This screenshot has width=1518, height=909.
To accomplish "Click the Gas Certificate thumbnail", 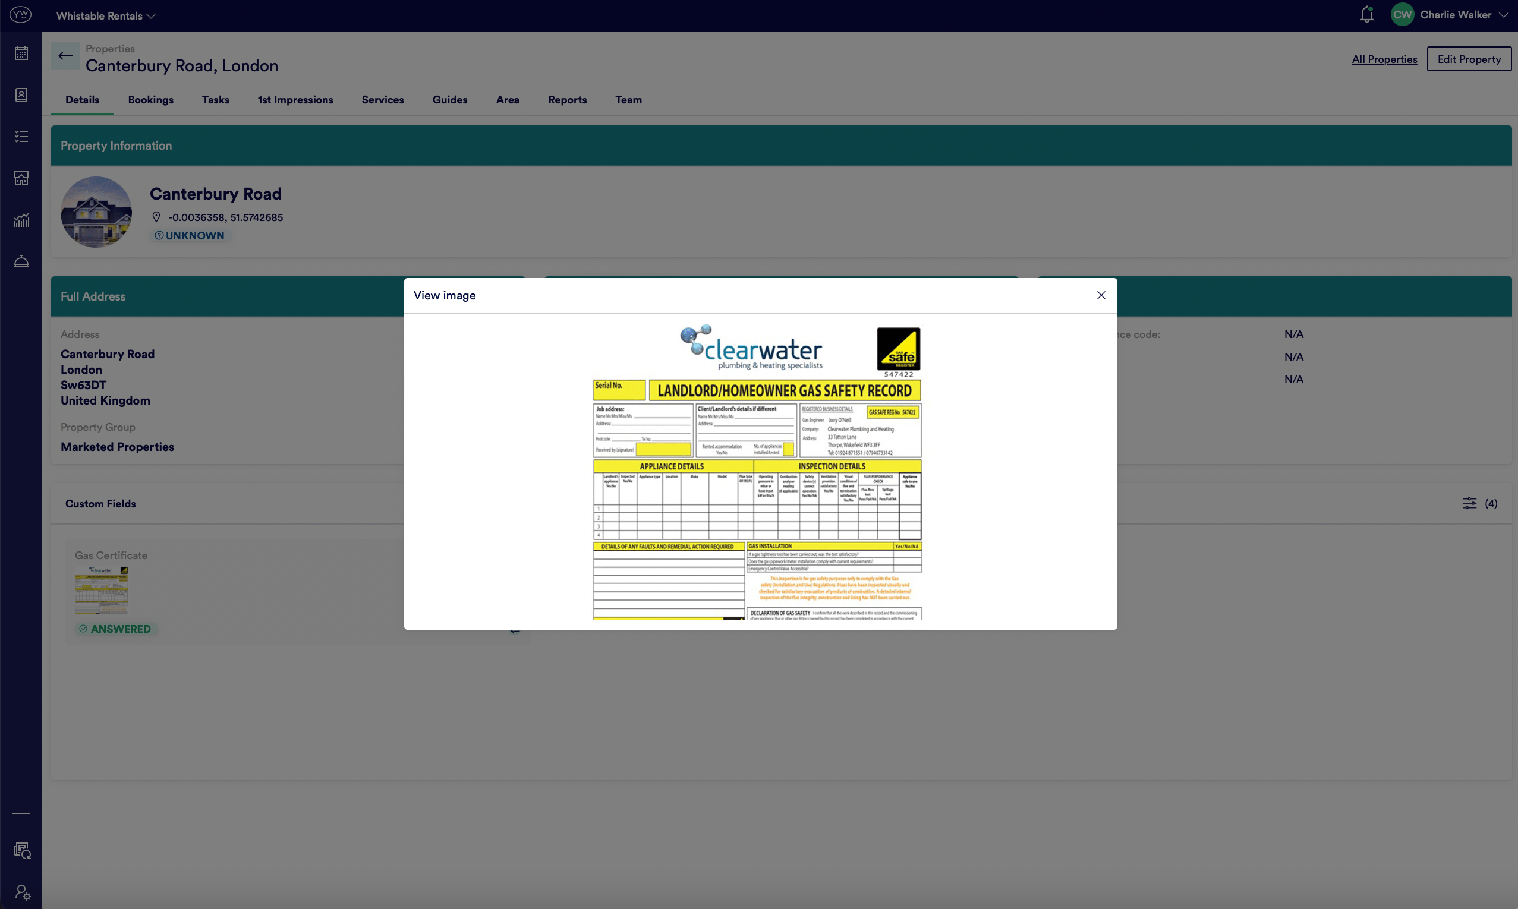I will pos(102,590).
